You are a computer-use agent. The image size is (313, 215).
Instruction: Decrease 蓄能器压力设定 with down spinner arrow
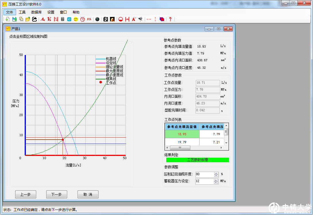point(216,183)
